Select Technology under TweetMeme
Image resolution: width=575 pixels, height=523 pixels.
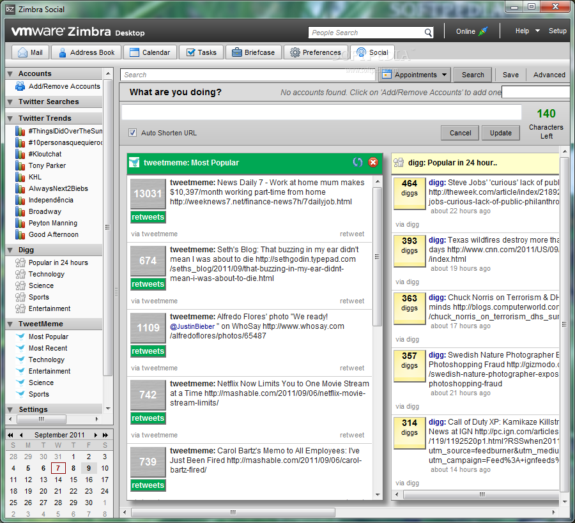[x=46, y=360]
